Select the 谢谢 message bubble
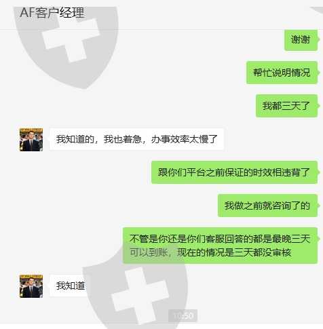The height and width of the screenshot is (329, 323). pyautogui.click(x=301, y=40)
